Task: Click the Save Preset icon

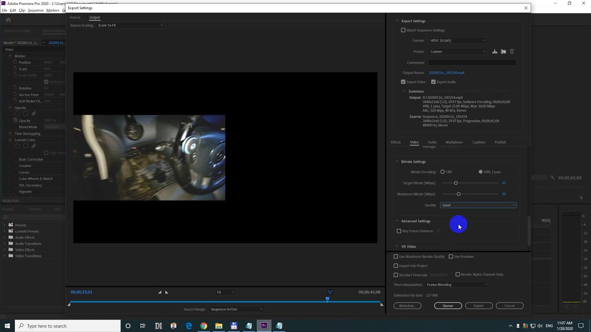Action: pos(495,52)
